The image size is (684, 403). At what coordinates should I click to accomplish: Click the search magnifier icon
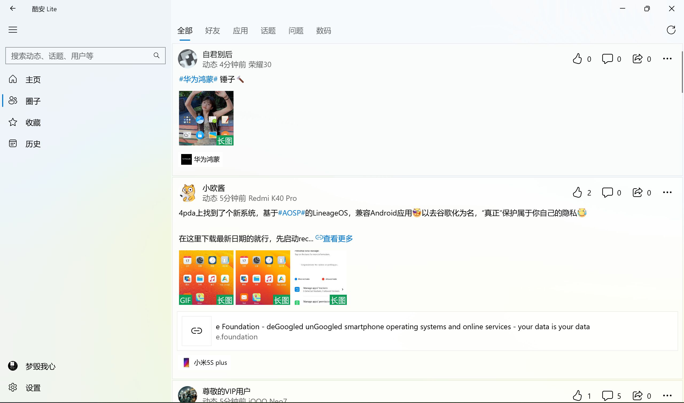point(156,56)
